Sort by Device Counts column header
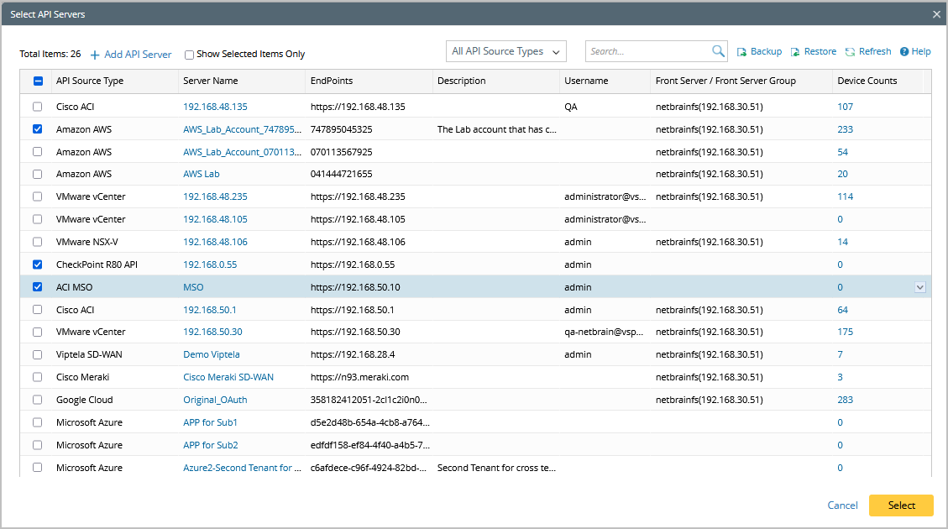 coord(867,81)
